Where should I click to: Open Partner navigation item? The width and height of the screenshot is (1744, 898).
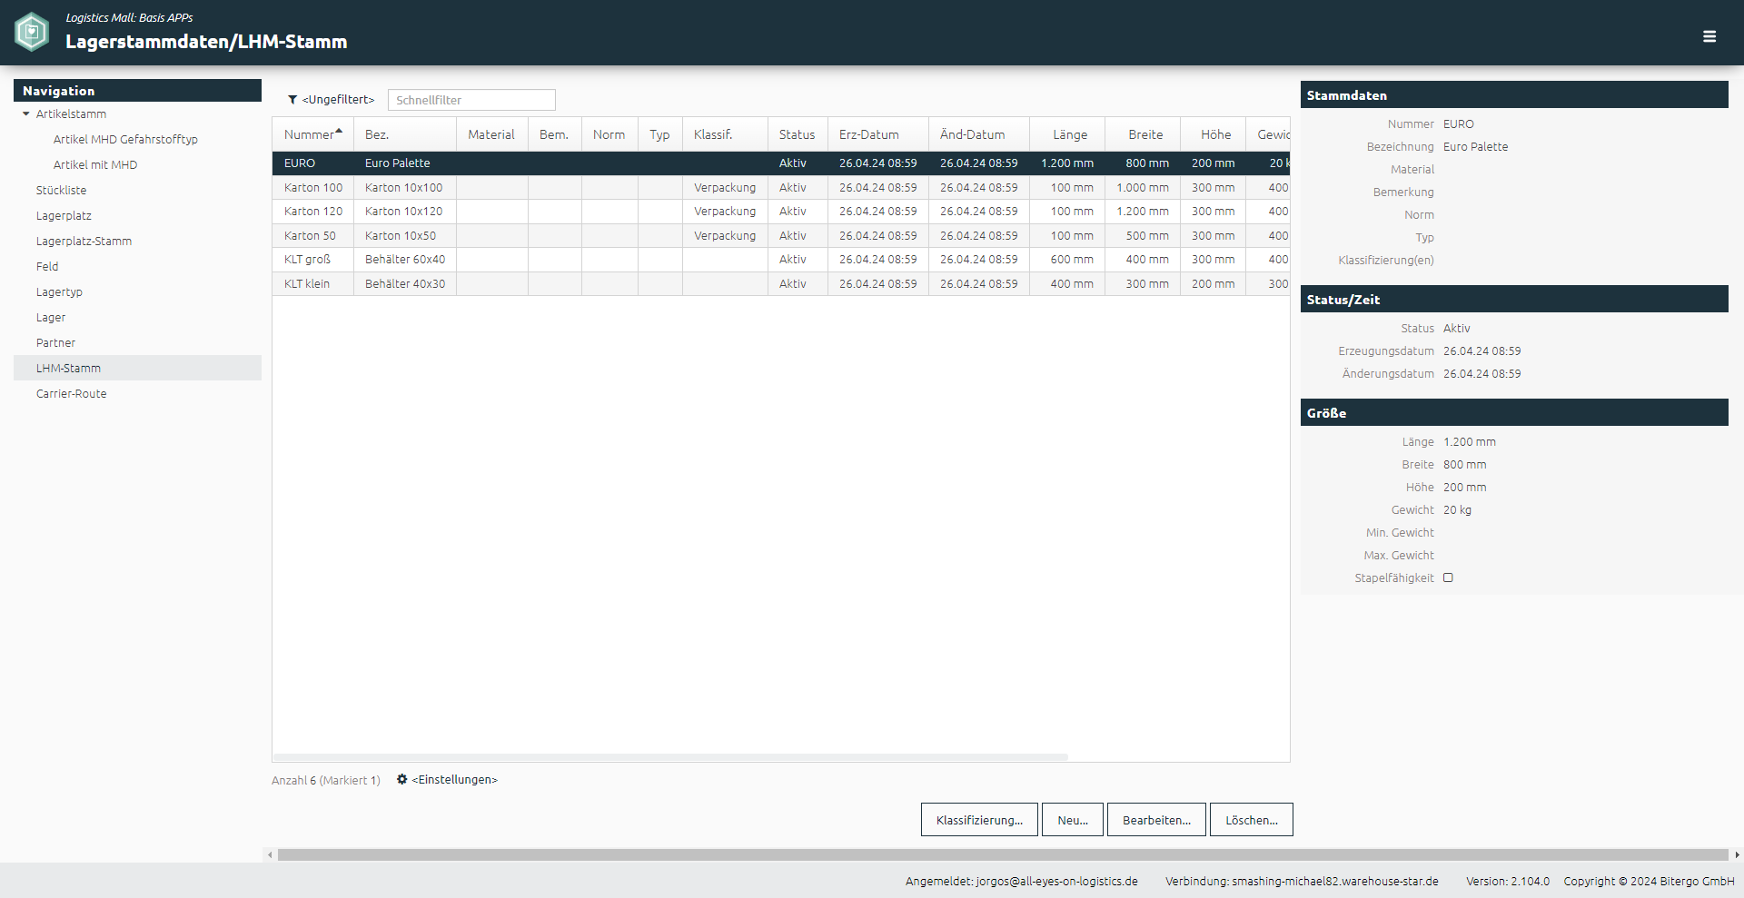tap(55, 343)
